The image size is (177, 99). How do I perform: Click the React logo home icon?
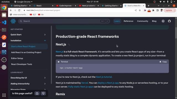(13, 21)
